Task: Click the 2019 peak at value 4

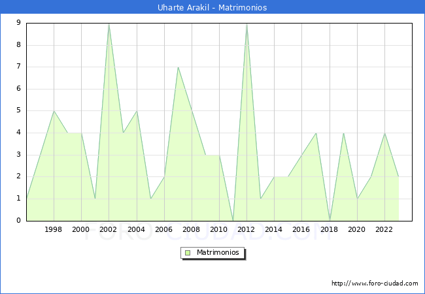Action: (x=343, y=133)
